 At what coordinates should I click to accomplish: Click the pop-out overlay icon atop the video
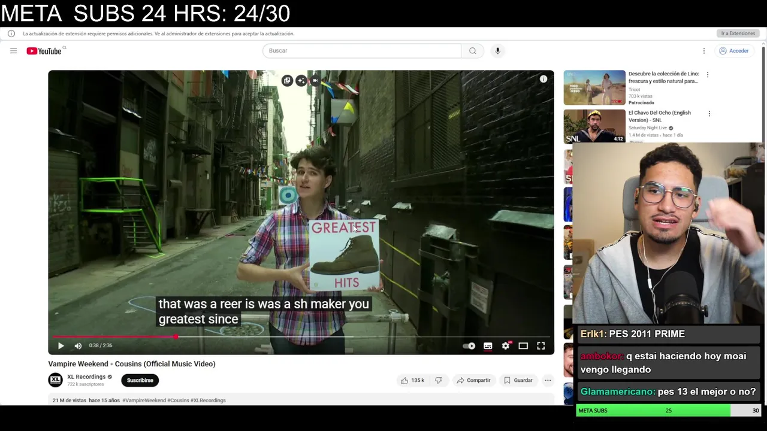[x=287, y=80]
